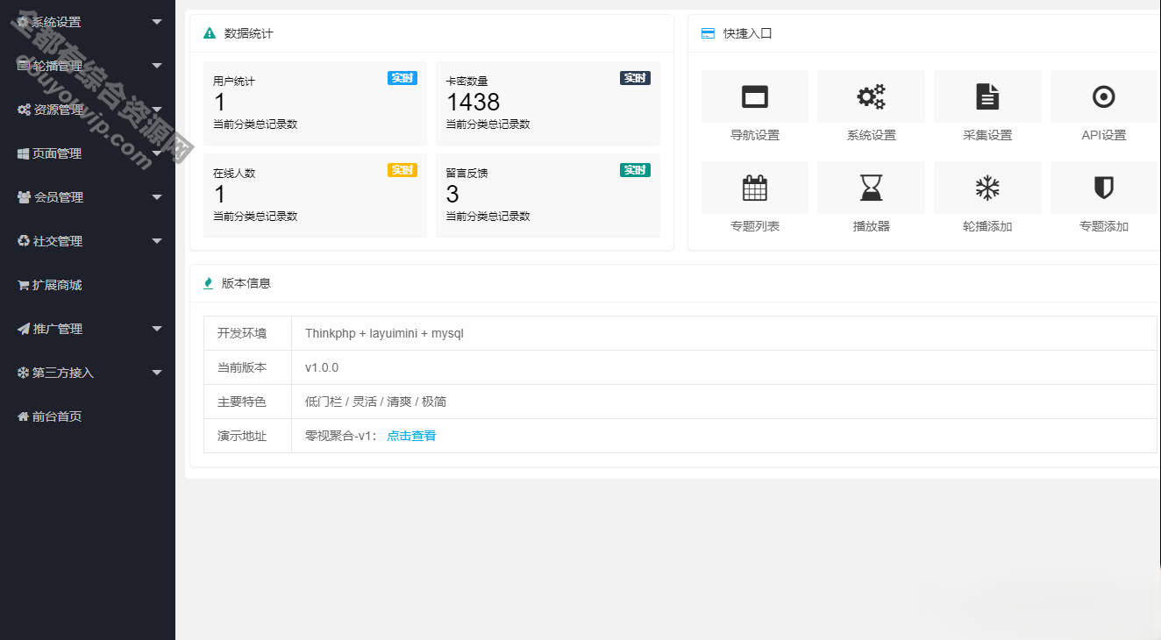Expand the 资源管理 sidebar arrow
Image resolution: width=1161 pixels, height=640 pixels.
157,110
